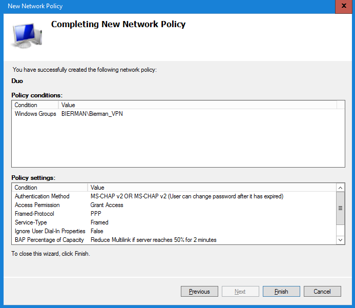Select the BIERMAN\Bierman_VPN value
This screenshot has height=308, width=355.
pos(92,114)
